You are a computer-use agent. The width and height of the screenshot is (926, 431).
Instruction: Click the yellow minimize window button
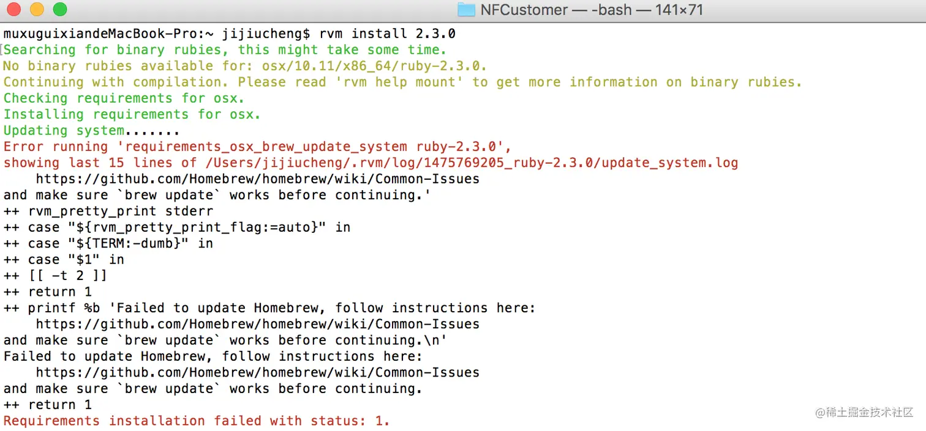[37, 9]
